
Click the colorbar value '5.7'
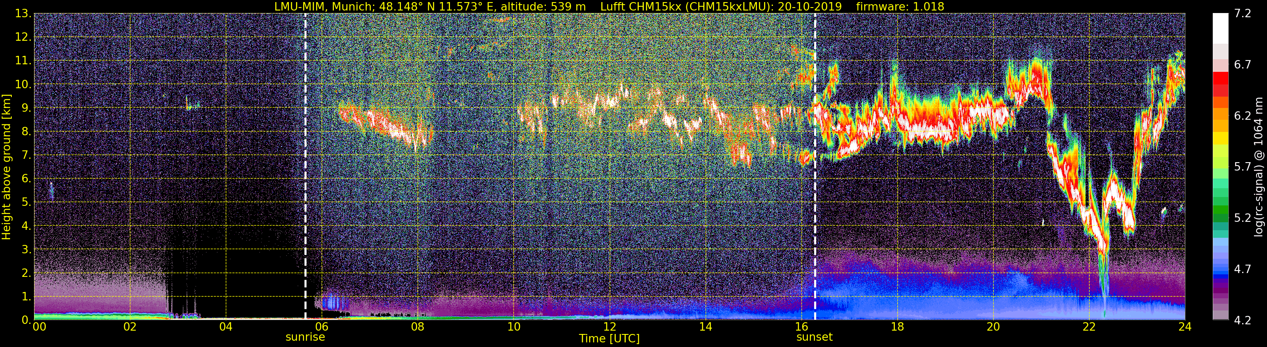click(x=1243, y=167)
